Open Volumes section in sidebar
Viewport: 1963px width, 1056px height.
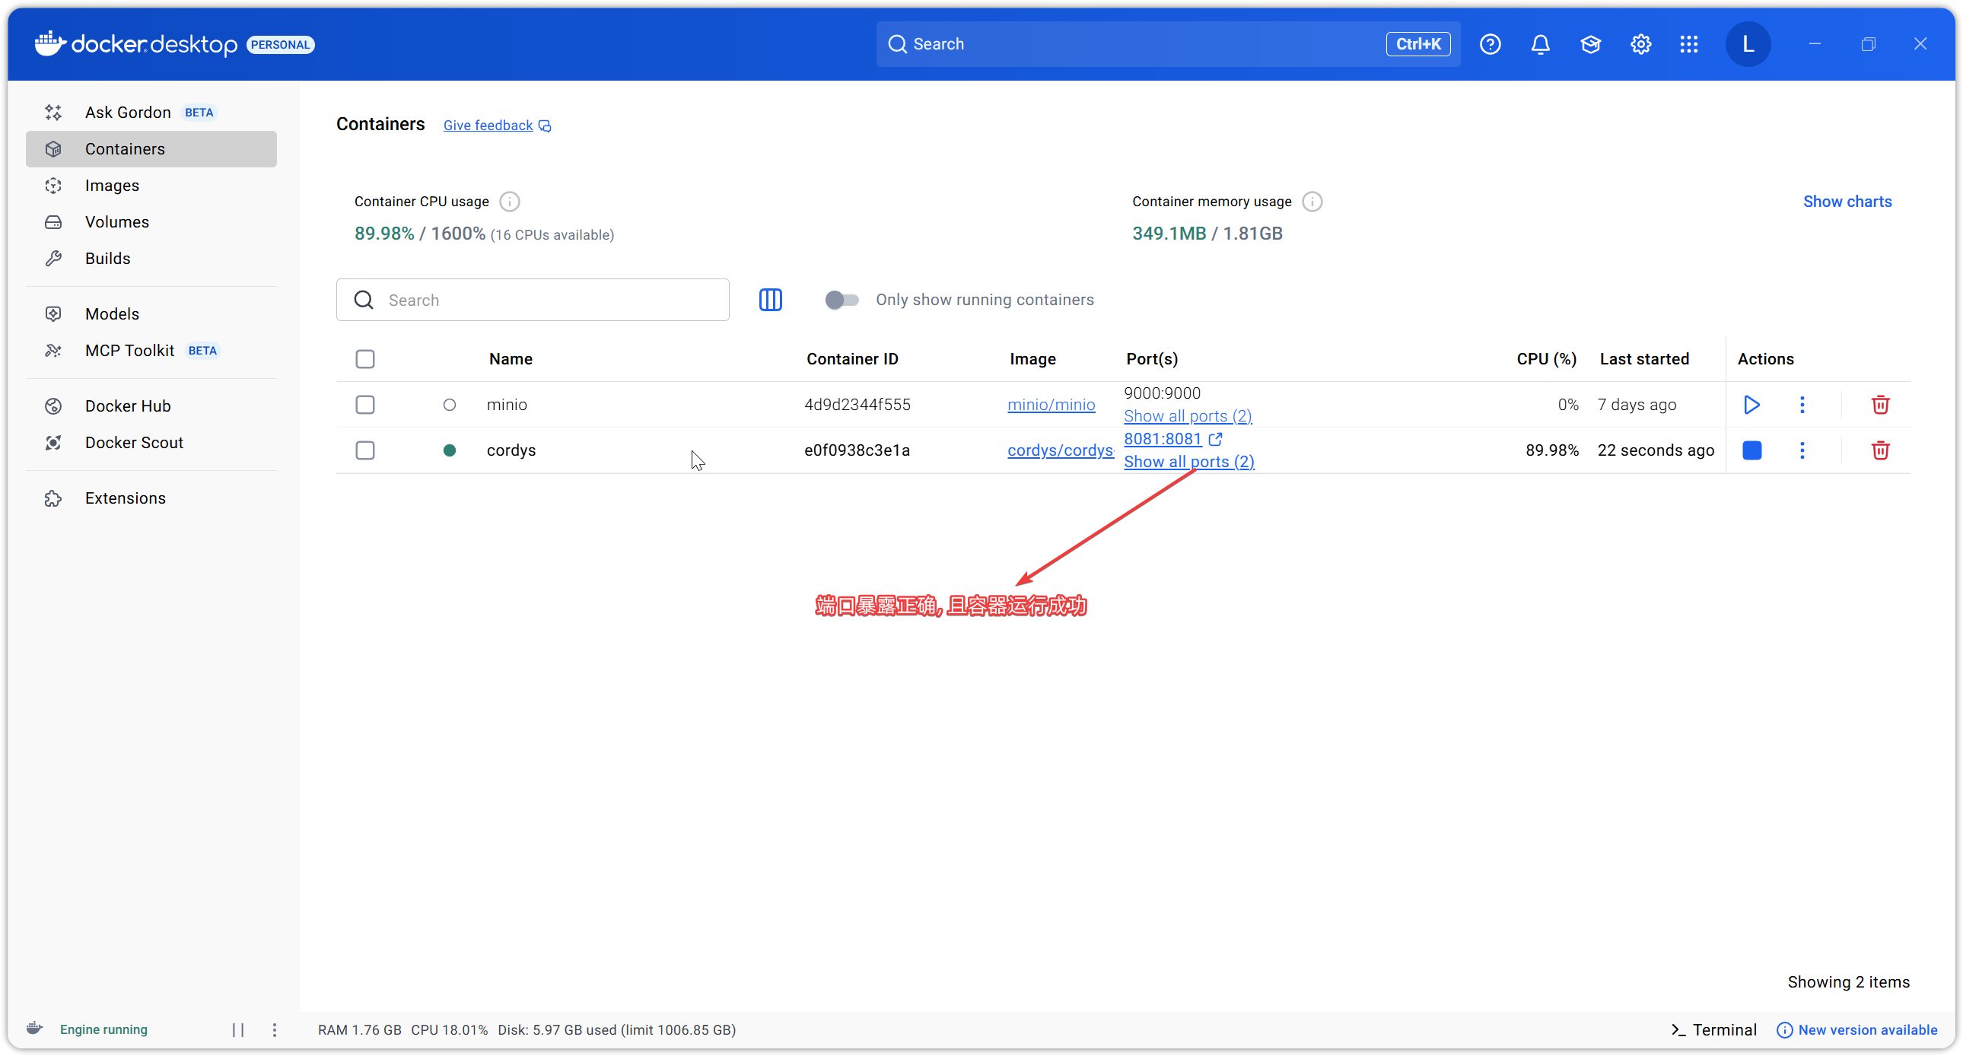pyautogui.click(x=116, y=221)
